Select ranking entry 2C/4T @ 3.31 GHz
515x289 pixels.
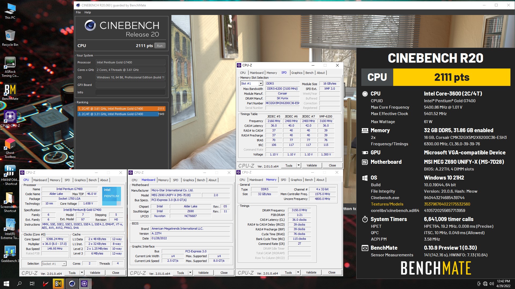(121, 114)
